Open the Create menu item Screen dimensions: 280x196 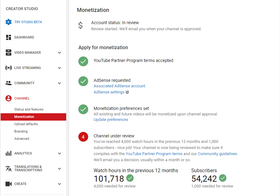click(x=20, y=184)
